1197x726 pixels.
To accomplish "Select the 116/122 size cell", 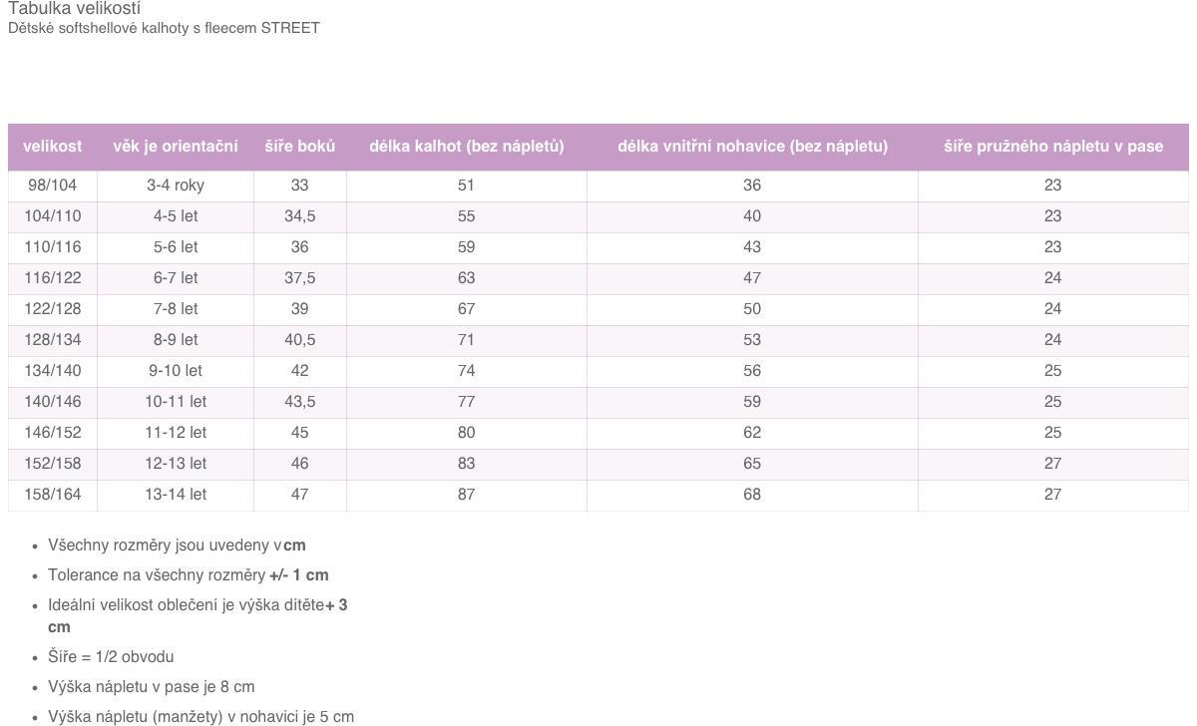I will (x=53, y=278).
